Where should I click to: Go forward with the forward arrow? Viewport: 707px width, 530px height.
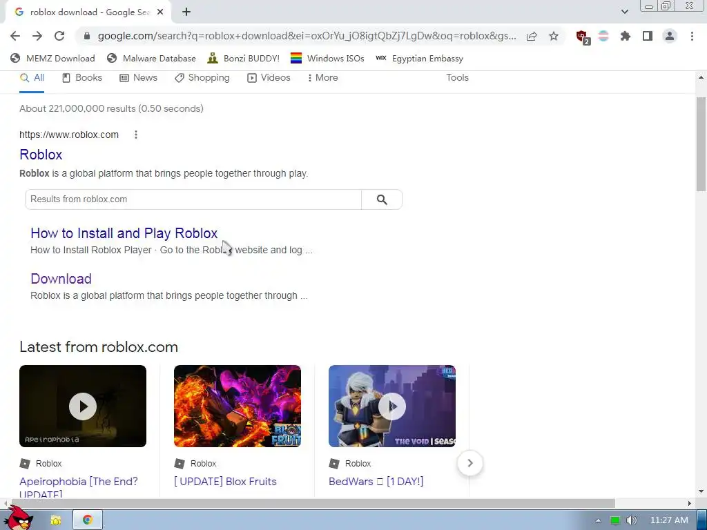37,36
